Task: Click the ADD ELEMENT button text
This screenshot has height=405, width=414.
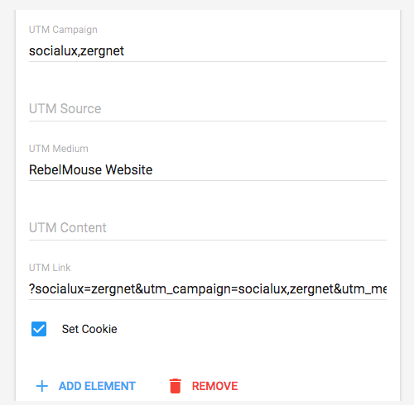Action: click(97, 386)
